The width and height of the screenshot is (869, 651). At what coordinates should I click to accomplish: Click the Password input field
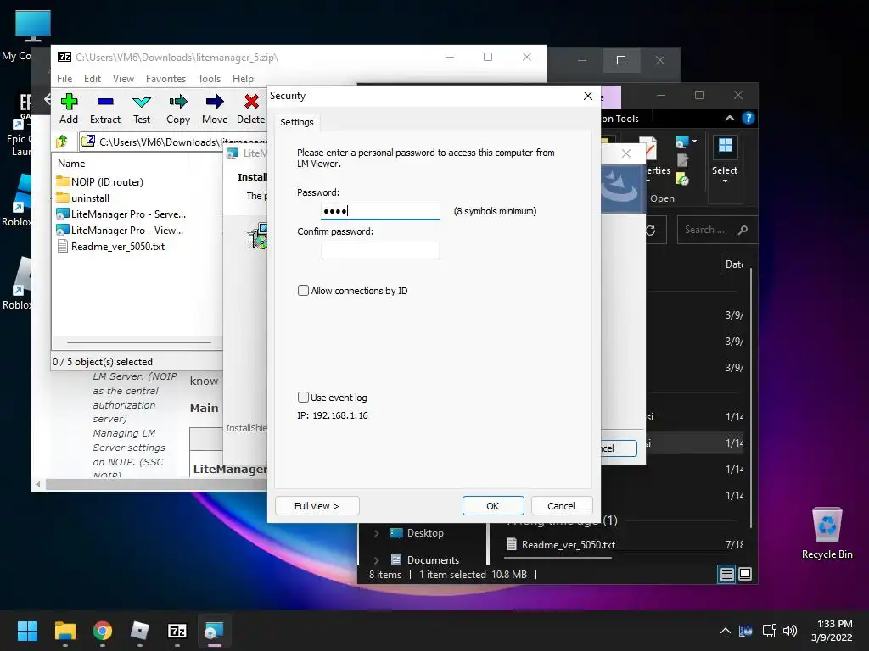(x=380, y=211)
